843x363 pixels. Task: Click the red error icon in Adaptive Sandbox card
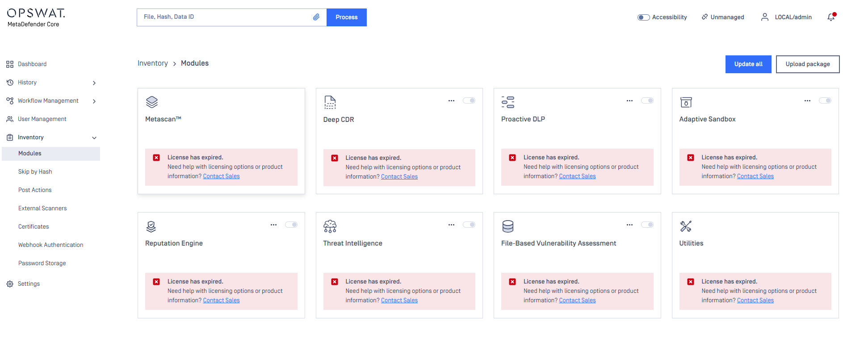point(691,158)
